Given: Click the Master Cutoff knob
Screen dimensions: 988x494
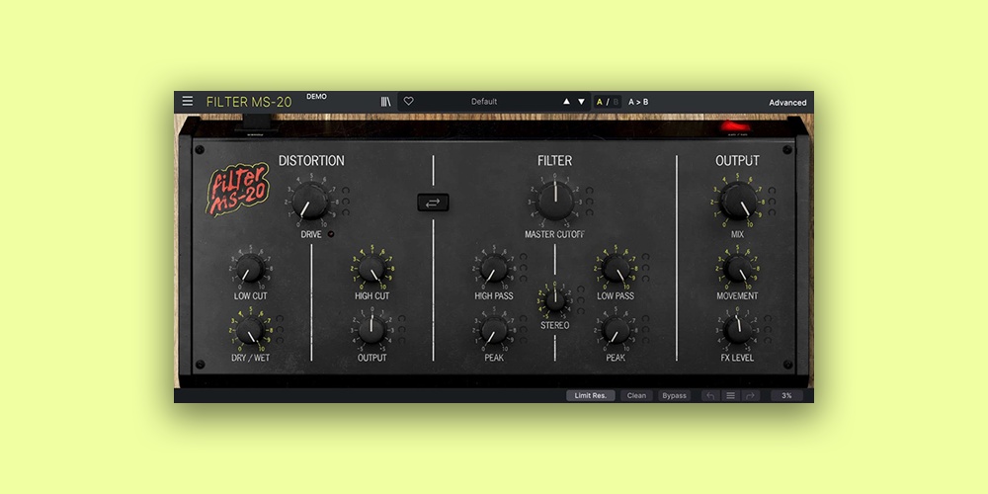Looking at the screenshot, I should click(554, 202).
